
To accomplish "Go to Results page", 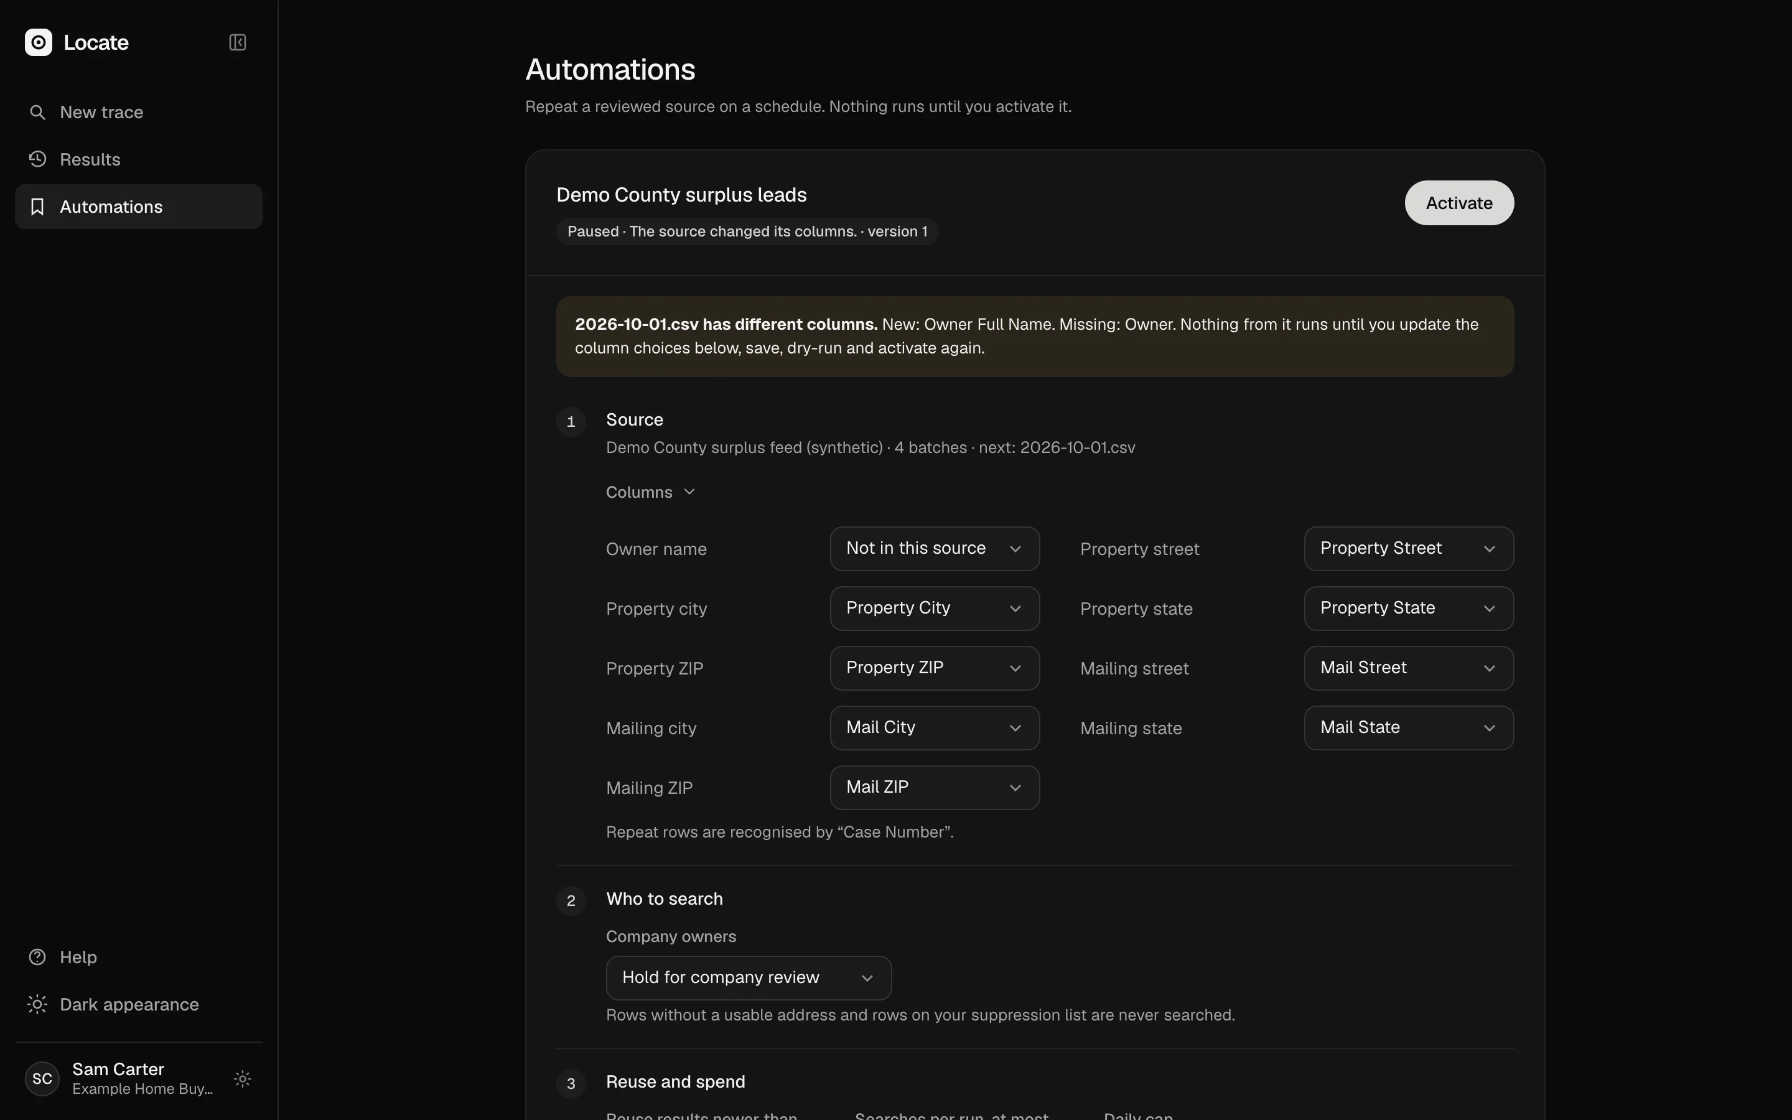I will pos(139,159).
